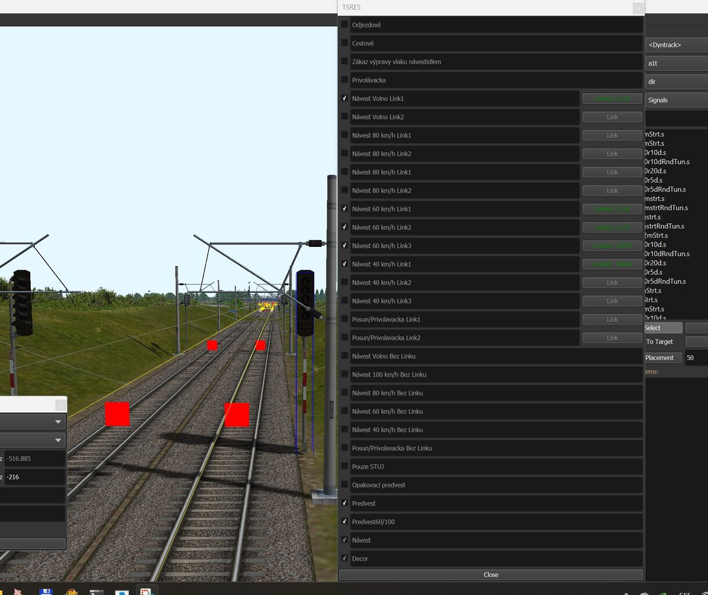Uncheck Návest 60 km/h Link1

345,209
